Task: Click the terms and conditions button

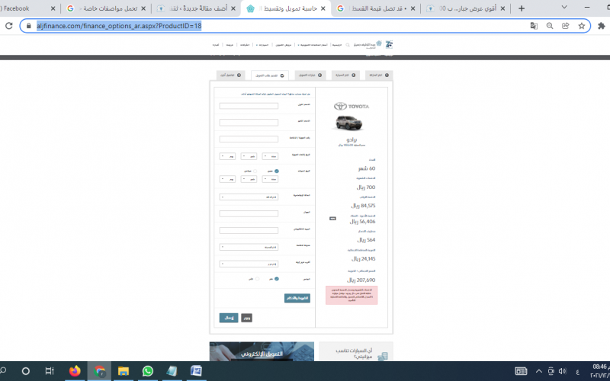Action: [x=297, y=298]
